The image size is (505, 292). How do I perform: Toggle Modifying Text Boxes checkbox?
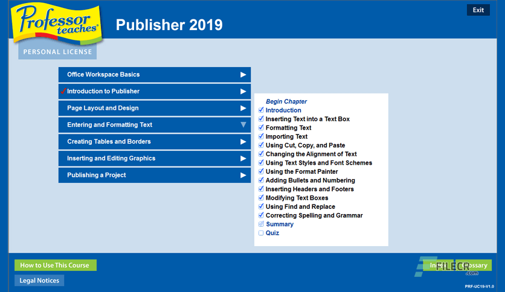click(x=261, y=197)
